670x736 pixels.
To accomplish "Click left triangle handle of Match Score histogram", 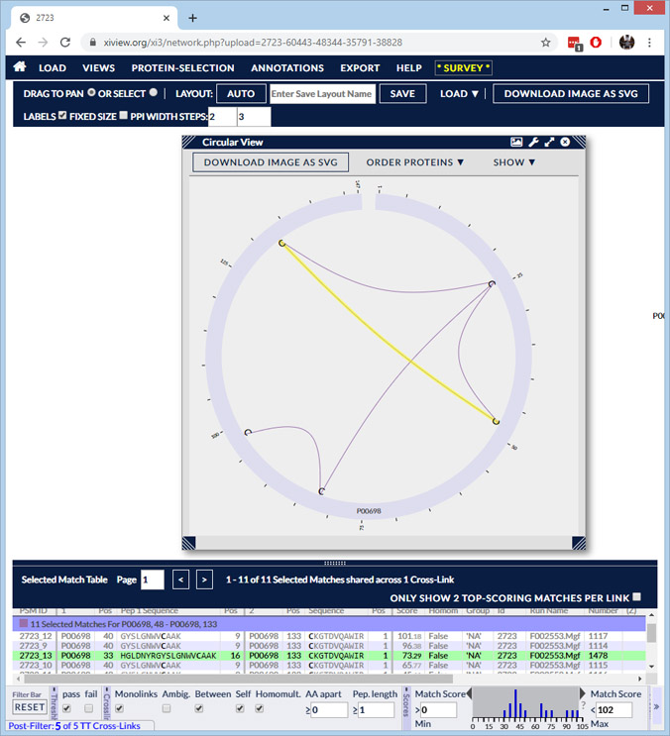I will 469,692.
